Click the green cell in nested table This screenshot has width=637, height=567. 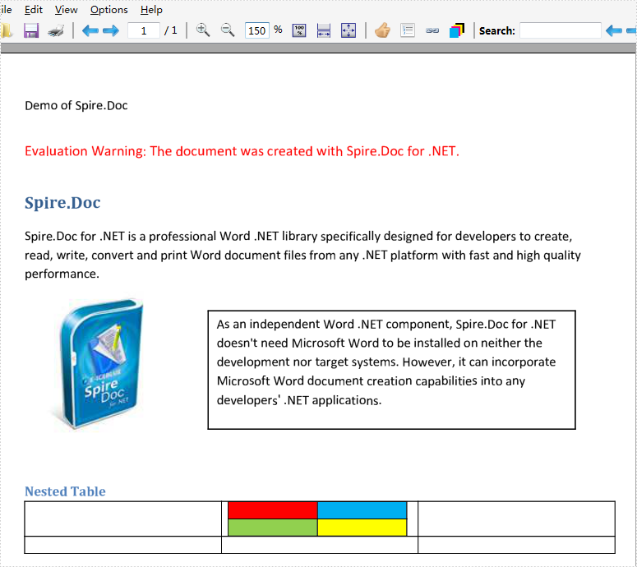(273, 528)
